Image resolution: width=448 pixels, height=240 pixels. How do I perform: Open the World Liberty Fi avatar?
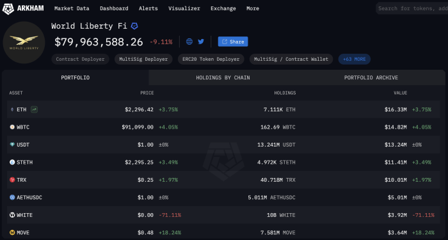pyautogui.click(x=24, y=42)
